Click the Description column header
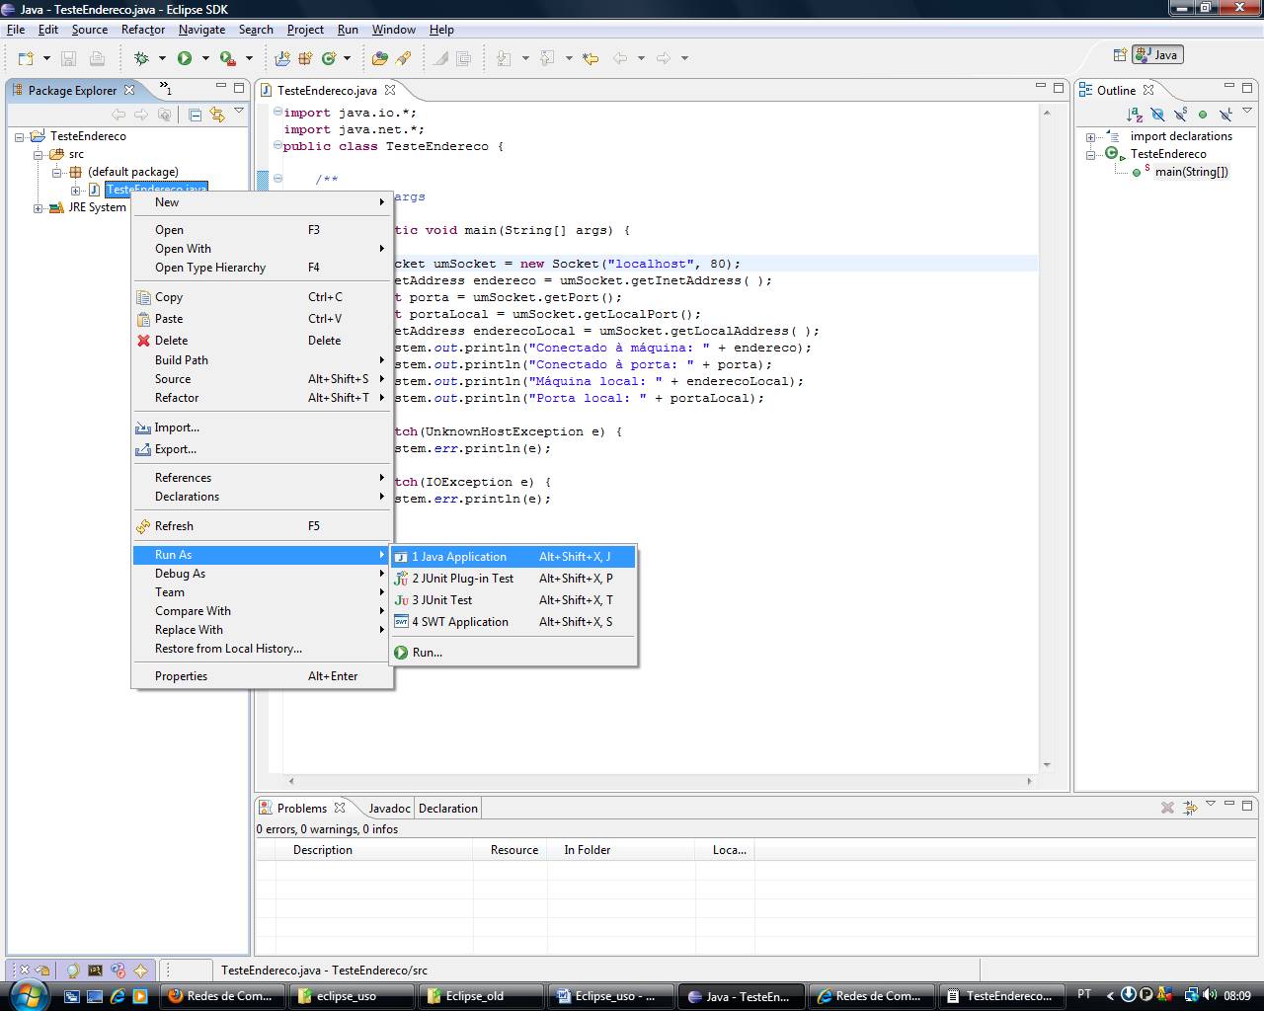Image resolution: width=1264 pixels, height=1011 pixels. coord(373,850)
